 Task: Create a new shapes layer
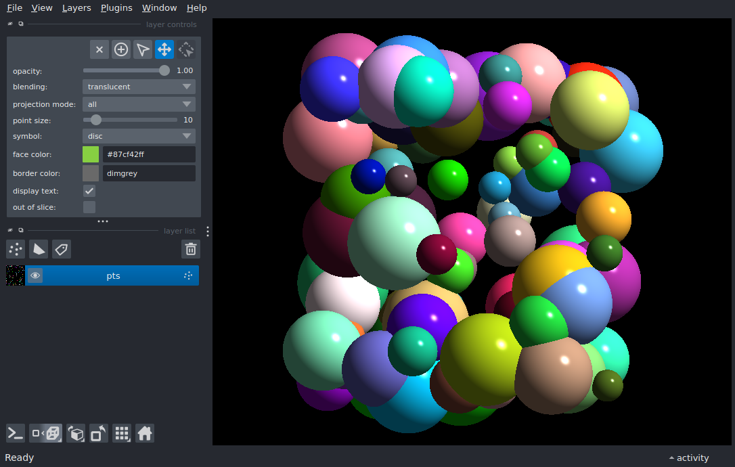click(39, 249)
